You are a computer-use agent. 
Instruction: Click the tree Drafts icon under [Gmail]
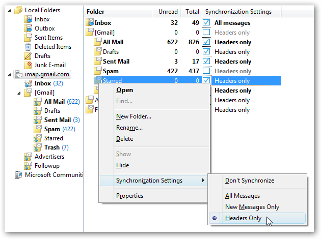pyautogui.click(x=38, y=111)
